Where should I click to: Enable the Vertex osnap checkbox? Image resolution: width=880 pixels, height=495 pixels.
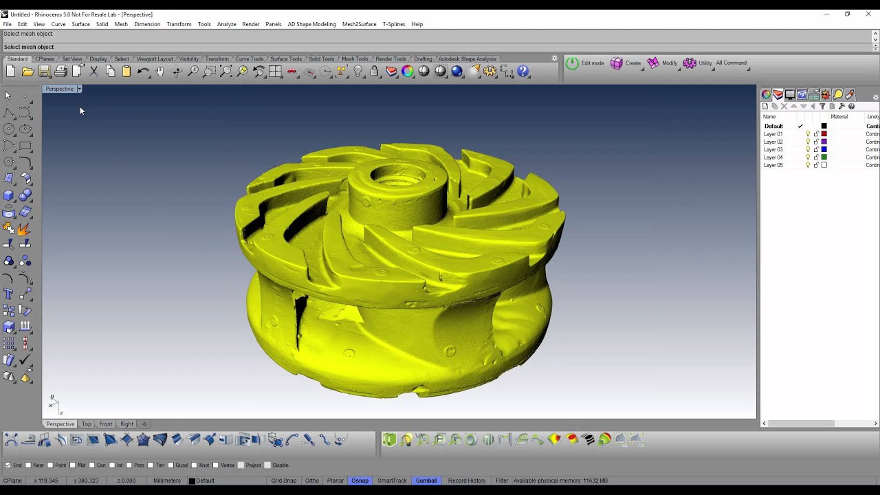(215, 465)
